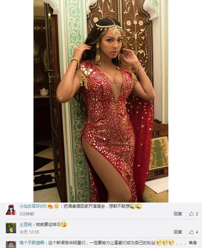202x248 pixels.
Task: Open the profile of user 土豆斑
Action: (26, 224)
